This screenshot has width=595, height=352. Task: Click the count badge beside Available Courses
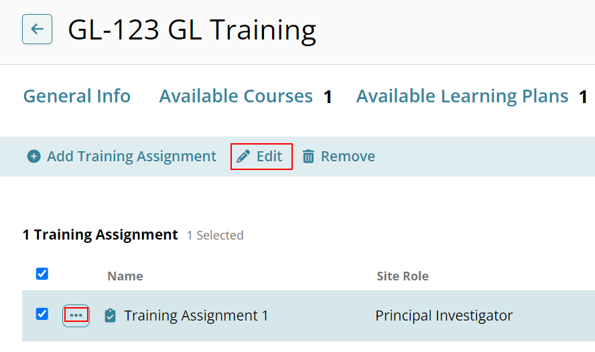[328, 97]
